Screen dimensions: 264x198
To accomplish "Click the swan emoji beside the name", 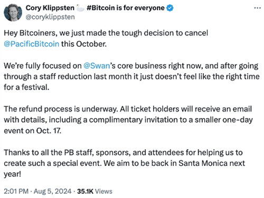I will (80, 8).
